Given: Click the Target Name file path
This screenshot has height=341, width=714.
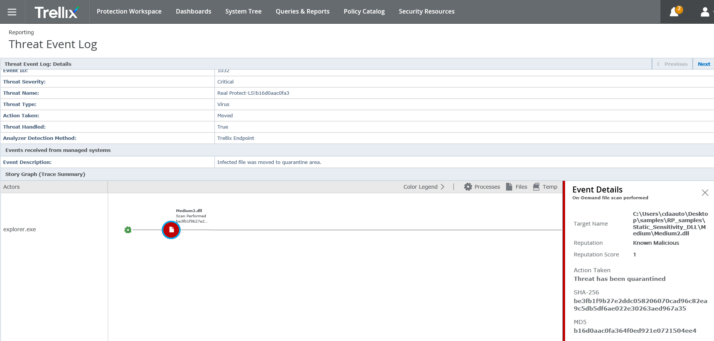Looking at the screenshot, I should coord(670,224).
